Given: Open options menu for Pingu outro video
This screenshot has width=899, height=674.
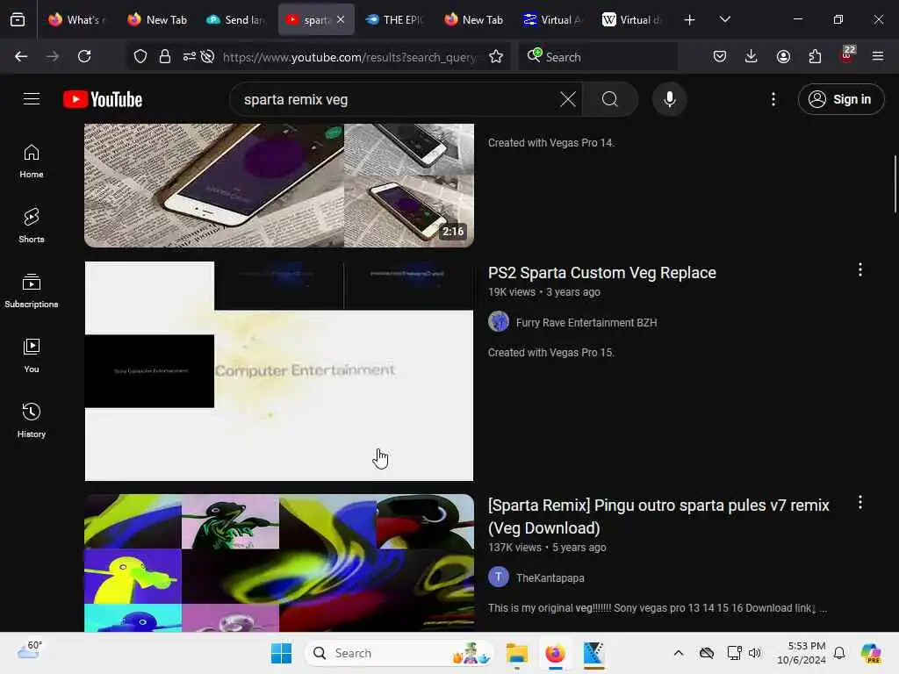Looking at the screenshot, I should (860, 503).
